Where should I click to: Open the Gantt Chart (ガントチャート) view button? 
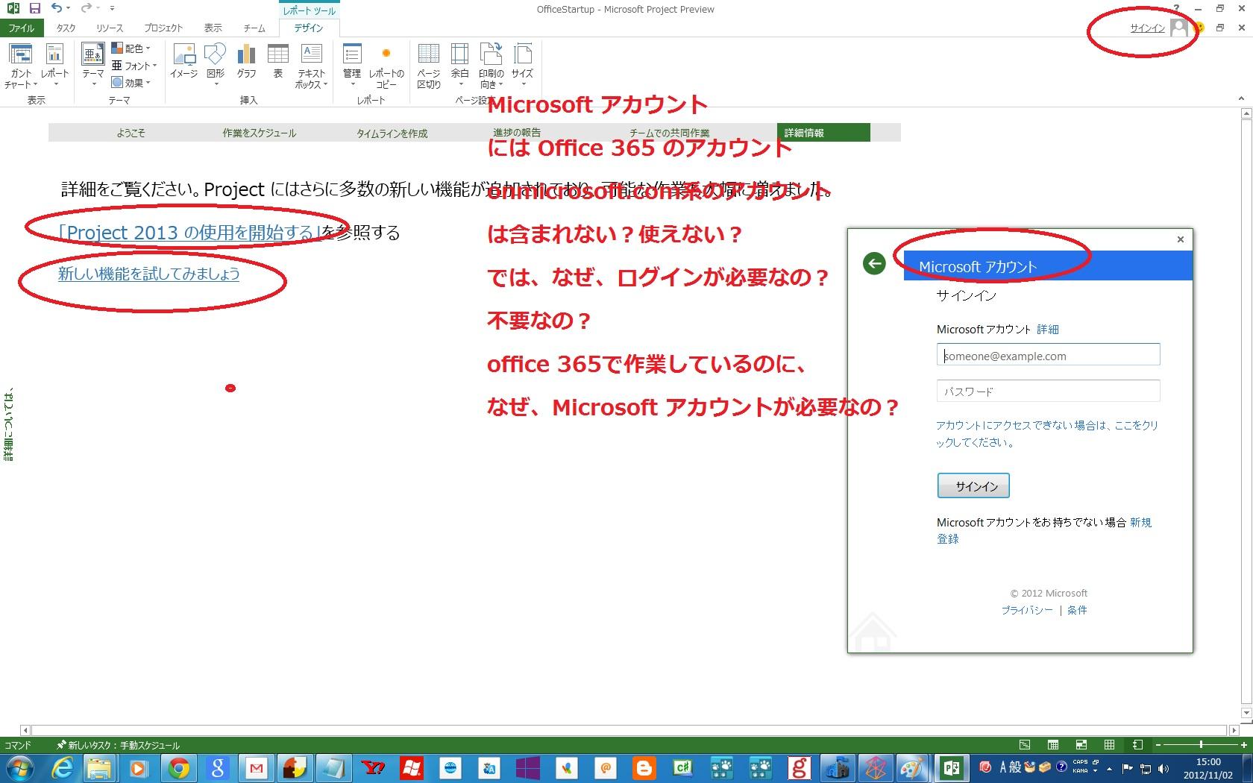tap(20, 66)
